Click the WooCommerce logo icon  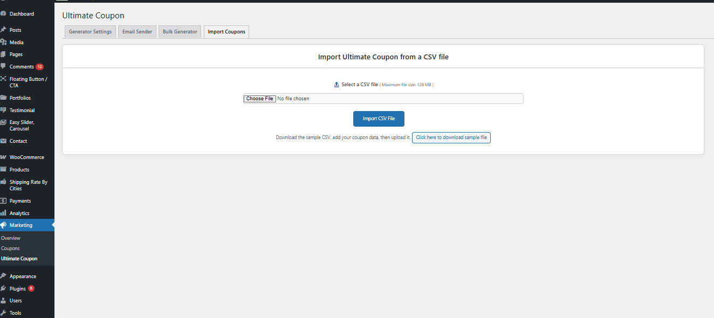(3, 157)
